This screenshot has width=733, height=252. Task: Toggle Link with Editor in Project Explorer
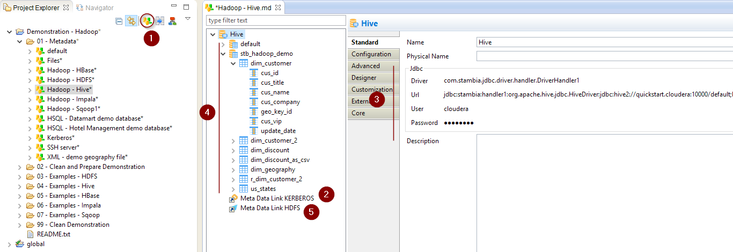(x=131, y=21)
